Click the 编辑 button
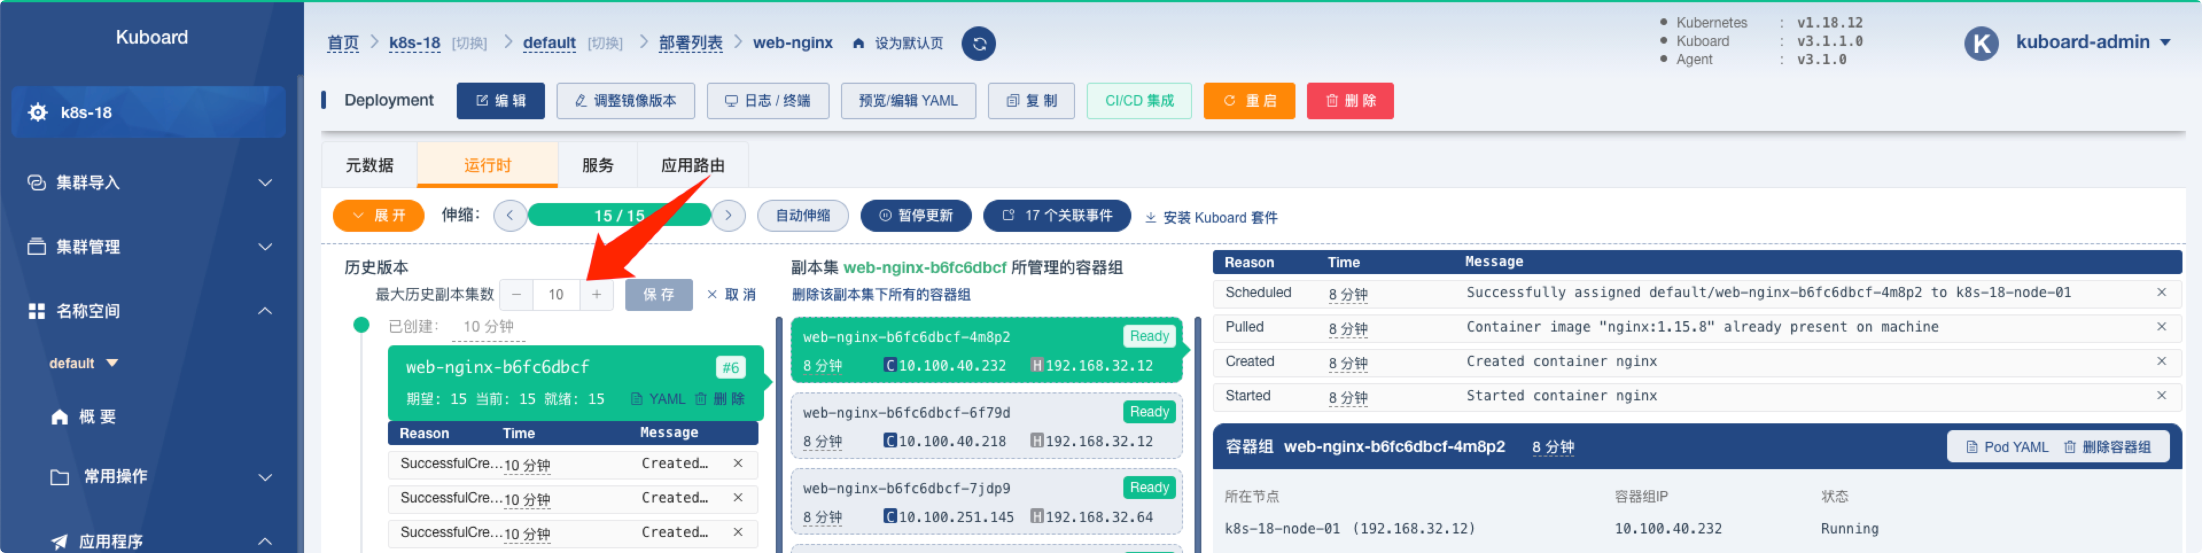 (x=500, y=101)
